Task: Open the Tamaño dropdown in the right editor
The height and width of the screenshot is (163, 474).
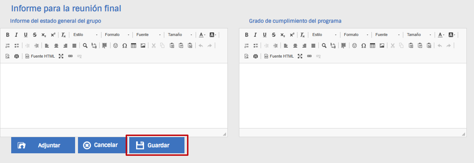Action: pos(419,35)
